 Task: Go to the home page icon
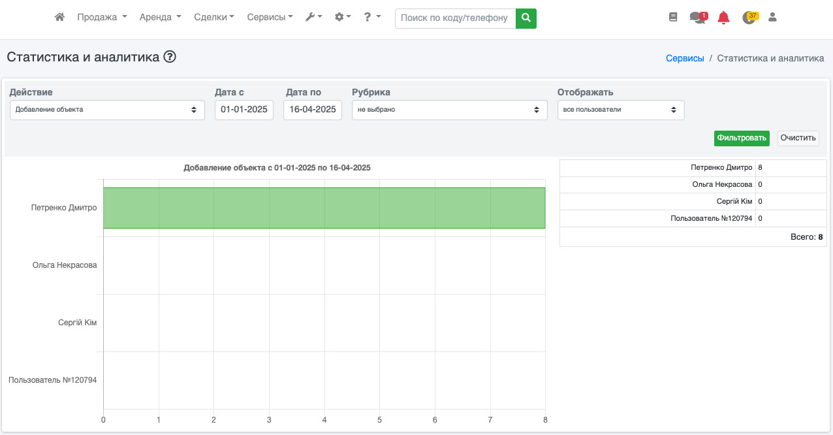59,18
